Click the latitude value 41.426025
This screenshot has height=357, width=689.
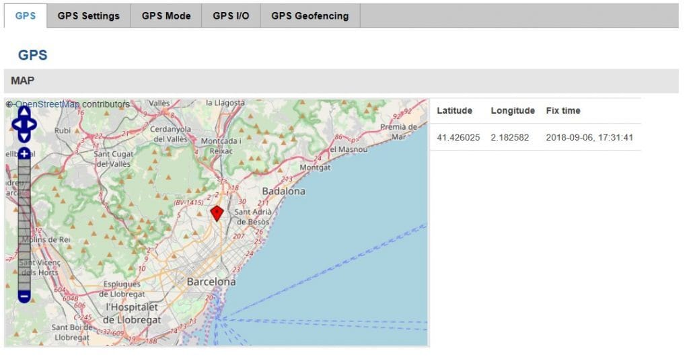pyautogui.click(x=458, y=137)
